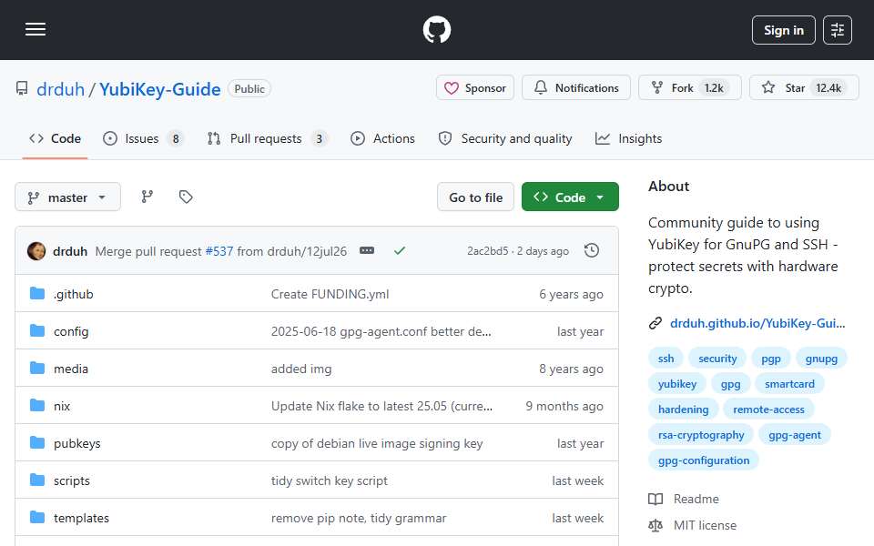Click the Sign in button
874x546 pixels.
click(x=783, y=30)
